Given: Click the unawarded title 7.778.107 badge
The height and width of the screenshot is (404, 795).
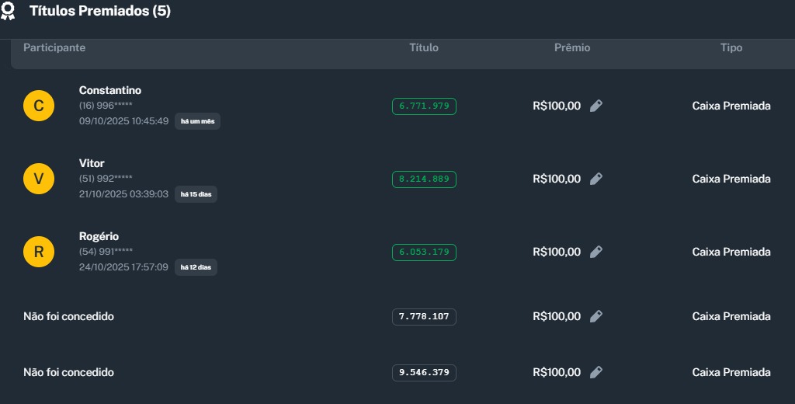Looking at the screenshot, I should tap(424, 316).
